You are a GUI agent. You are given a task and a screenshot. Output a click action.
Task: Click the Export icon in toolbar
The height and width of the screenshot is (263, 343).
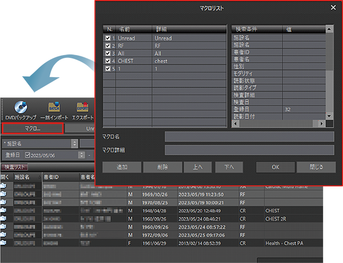click(x=83, y=106)
